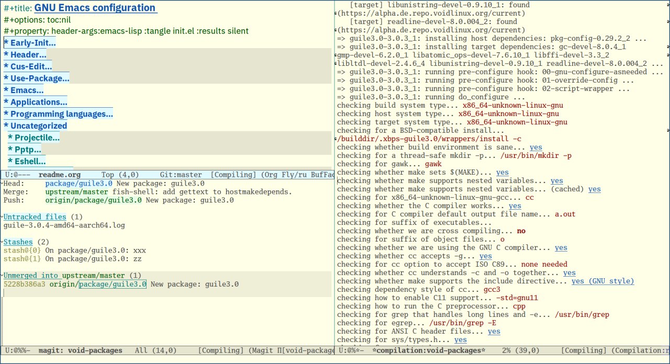Select origin/package/guile3.0 on the Push line
670x364 pixels.
click(x=93, y=200)
